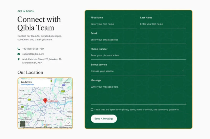
Task: Open the Choose your service dropdown
Action: point(139,71)
